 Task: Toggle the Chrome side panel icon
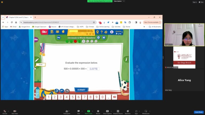pyautogui.click(x=136, y=22)
